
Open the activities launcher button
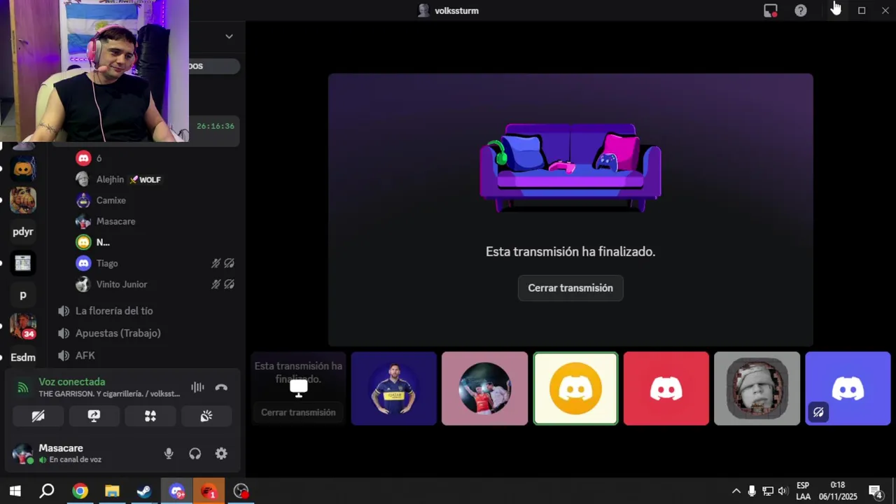pyautogui.click(x=150, y=416)
